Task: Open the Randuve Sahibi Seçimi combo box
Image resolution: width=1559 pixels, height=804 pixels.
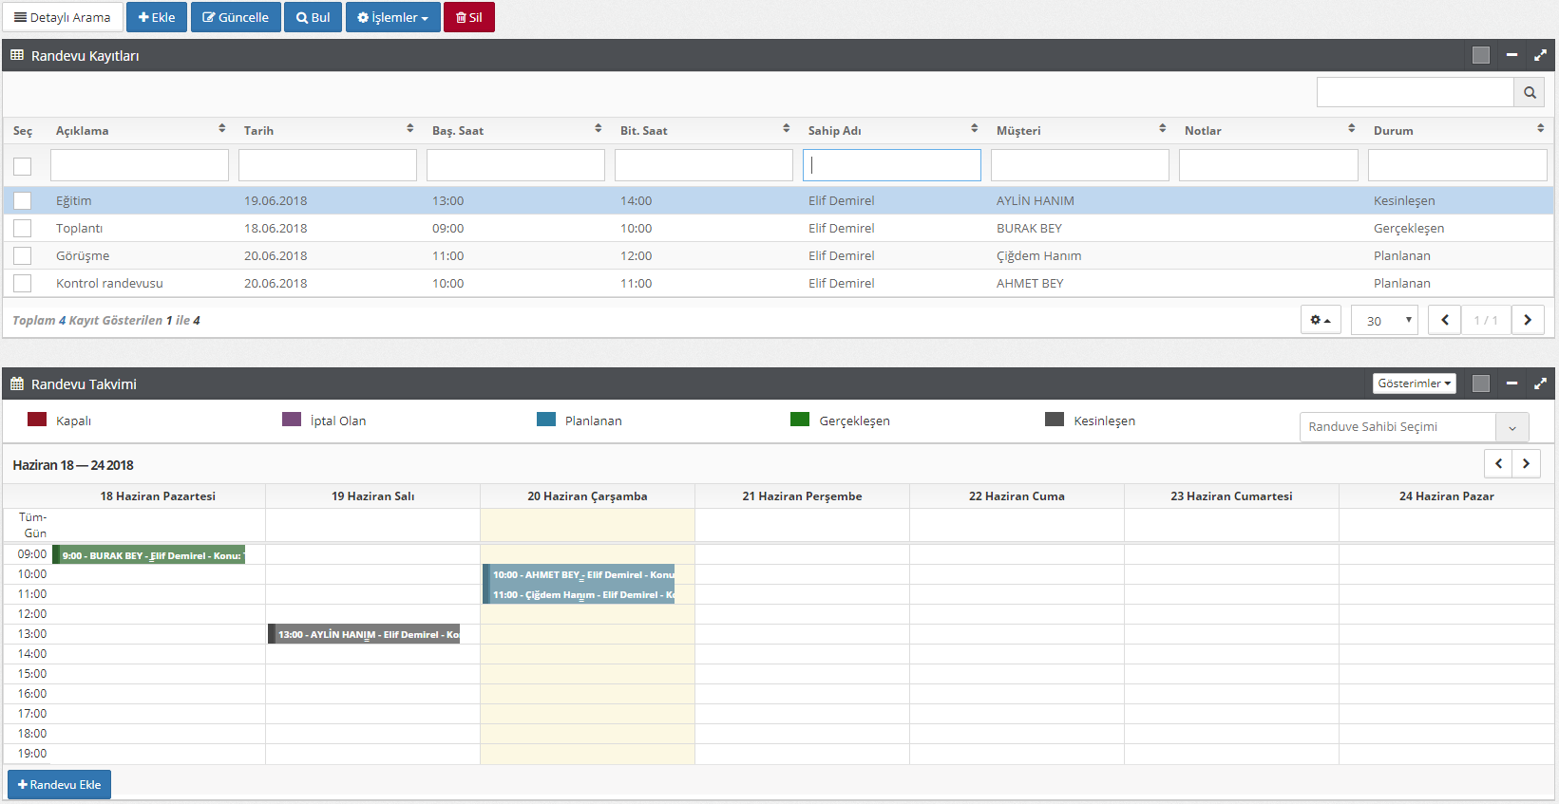Action: coord(1414,427)
